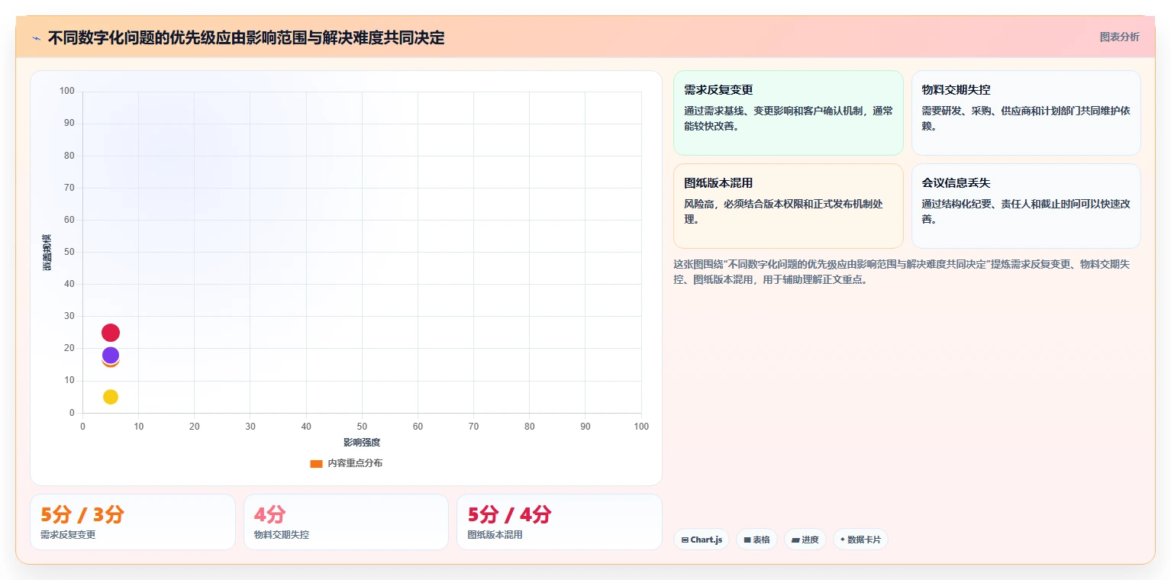
Task: Open the 物料交期失控 info card
Action: click(1026, 113)
